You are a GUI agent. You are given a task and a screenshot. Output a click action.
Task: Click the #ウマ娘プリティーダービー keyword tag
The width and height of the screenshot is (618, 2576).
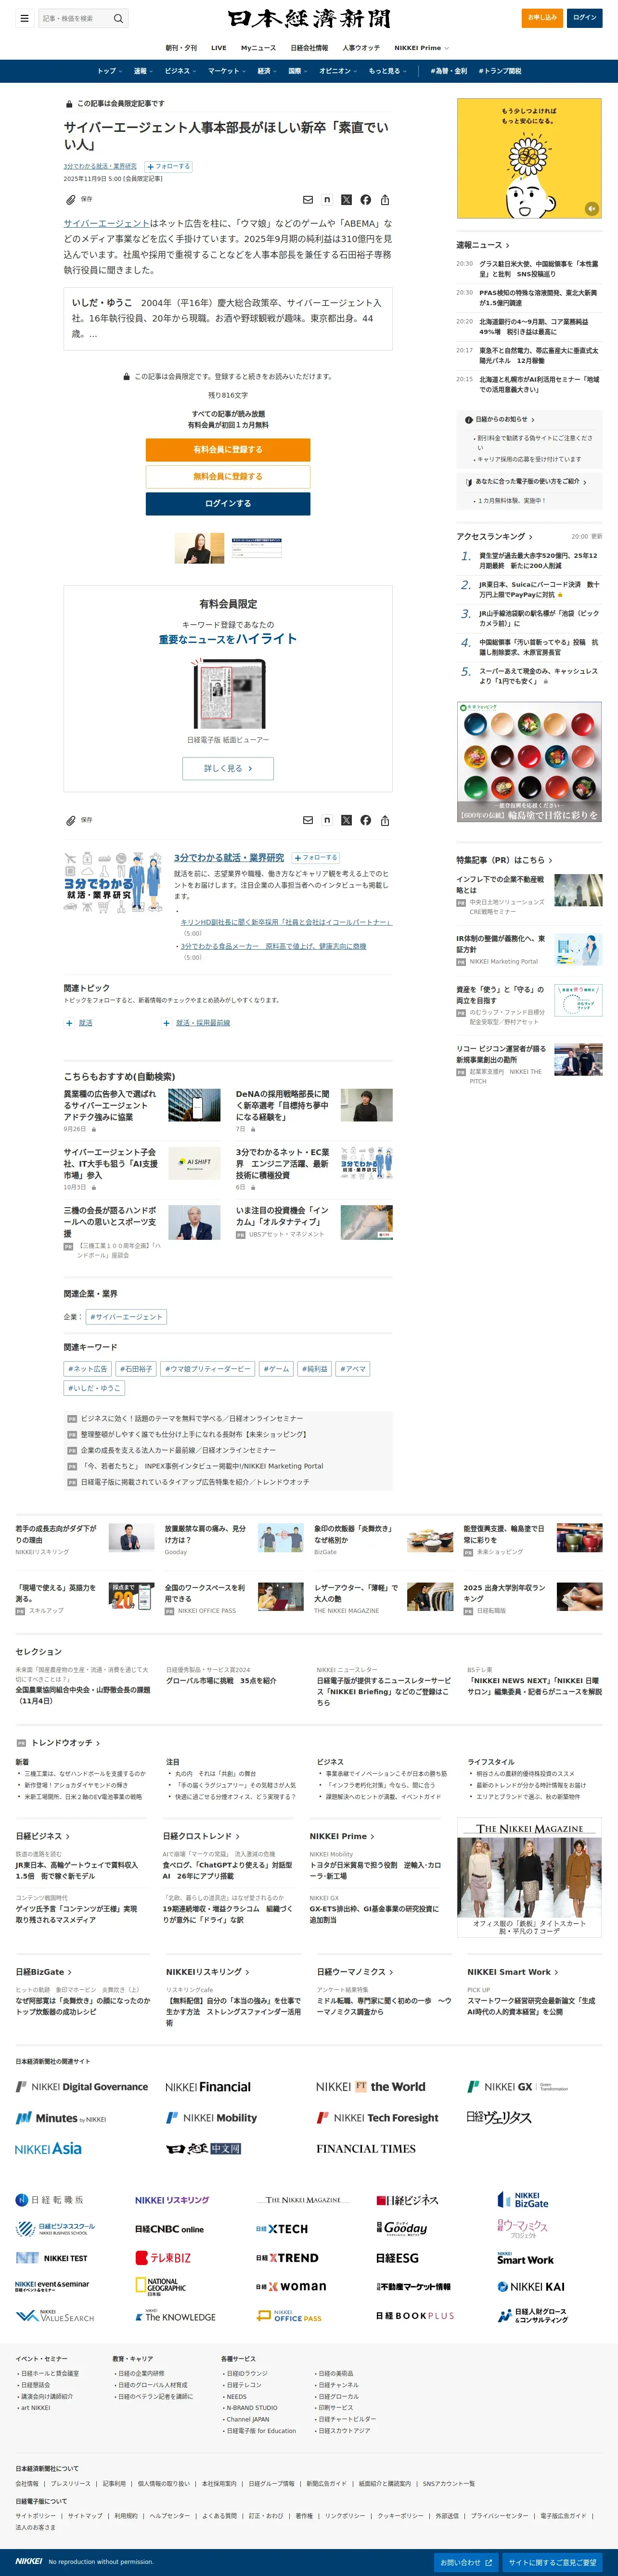(207, 1369)
